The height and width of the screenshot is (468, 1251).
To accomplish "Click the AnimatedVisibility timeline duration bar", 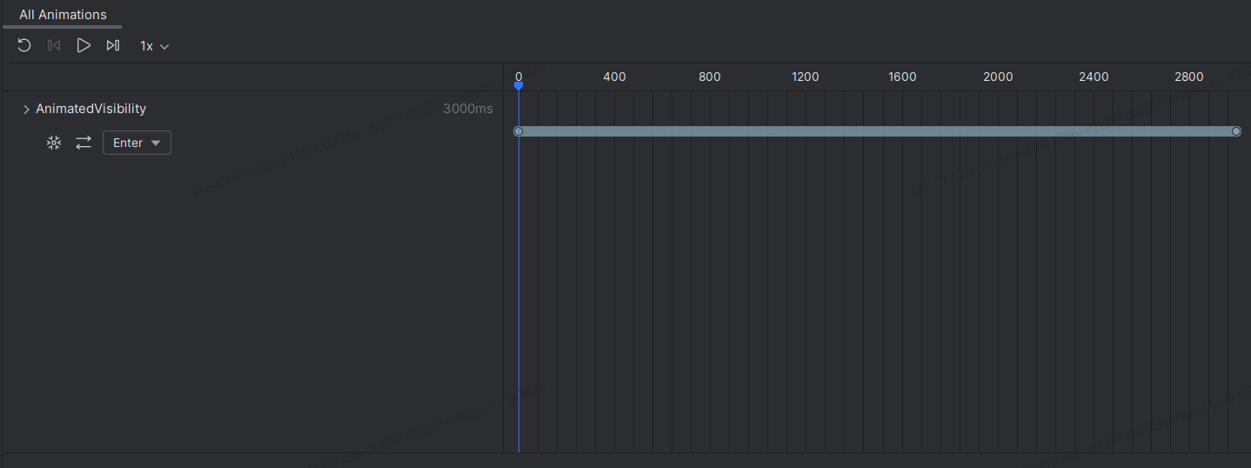I will (877, 131).
